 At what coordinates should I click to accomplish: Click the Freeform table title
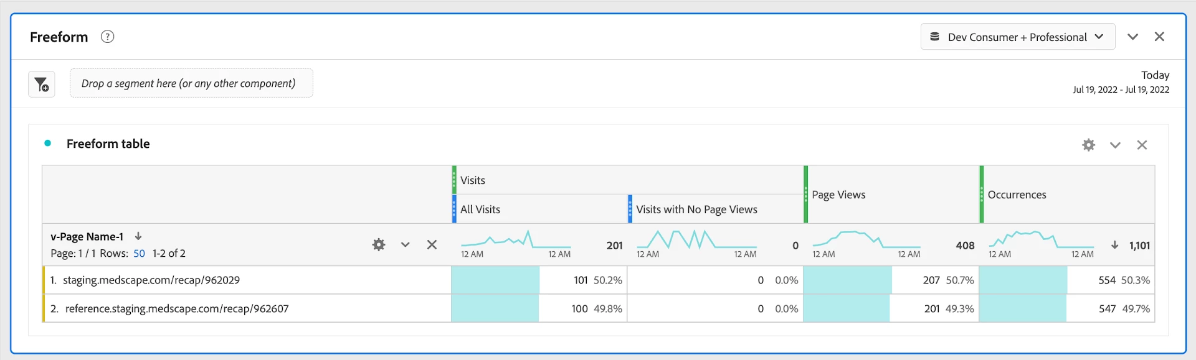point(108,144)
